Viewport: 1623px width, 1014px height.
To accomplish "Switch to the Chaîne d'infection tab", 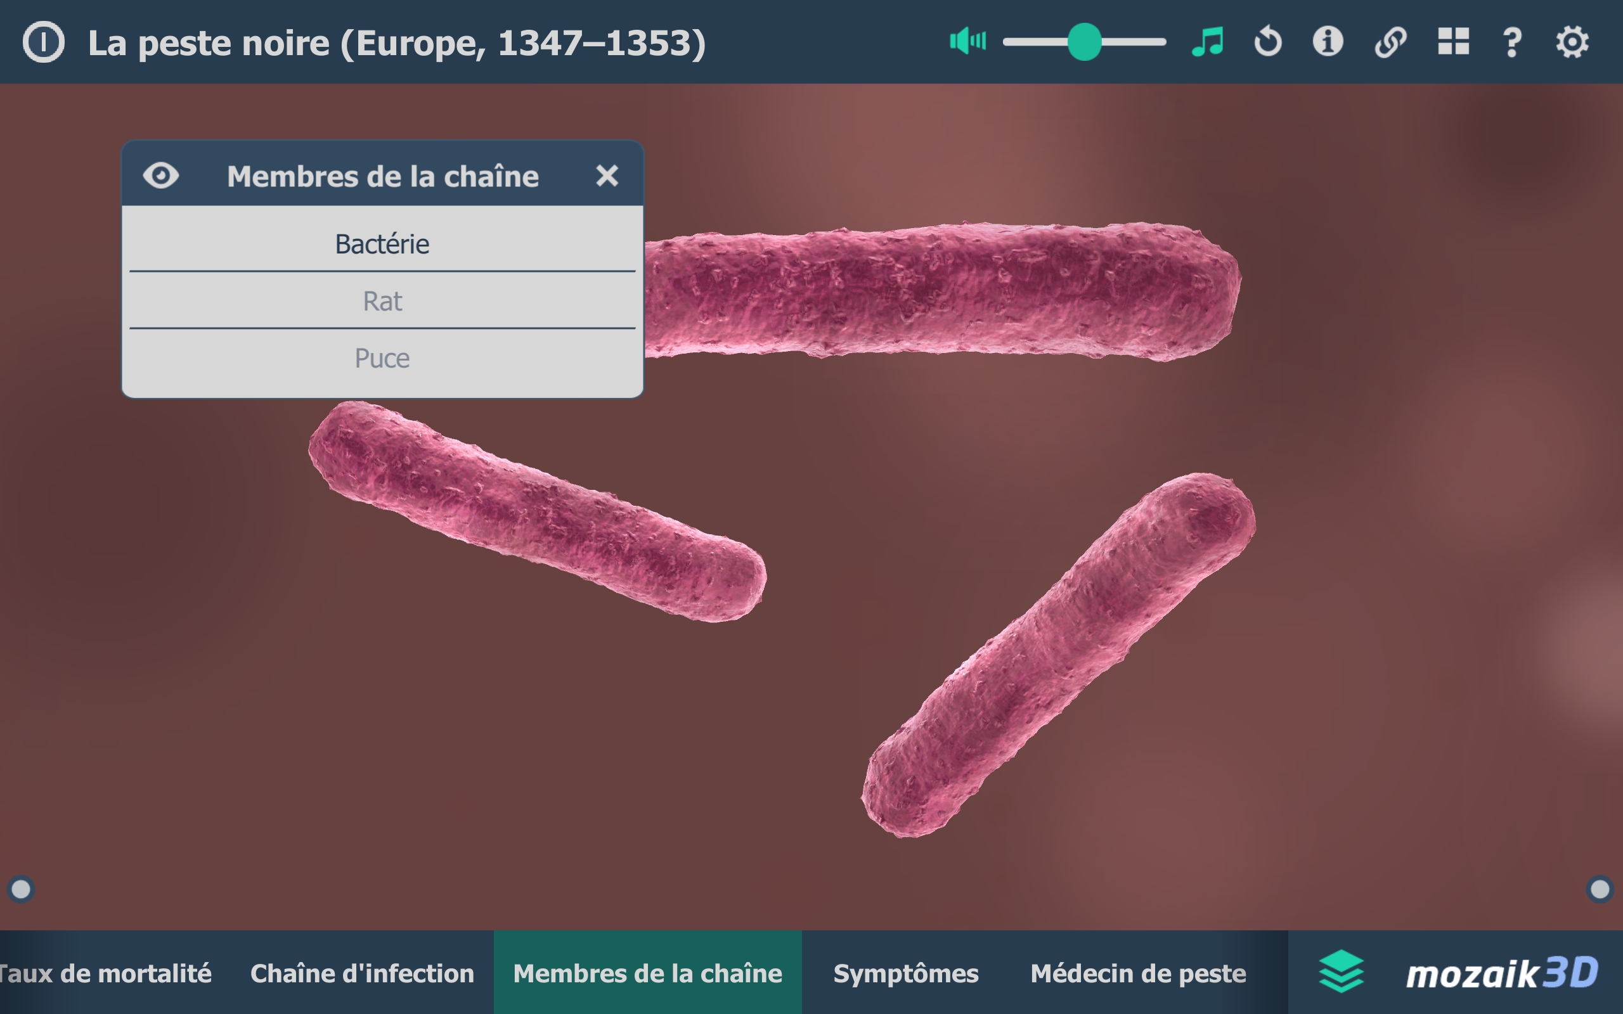I will tap(361, 973).
